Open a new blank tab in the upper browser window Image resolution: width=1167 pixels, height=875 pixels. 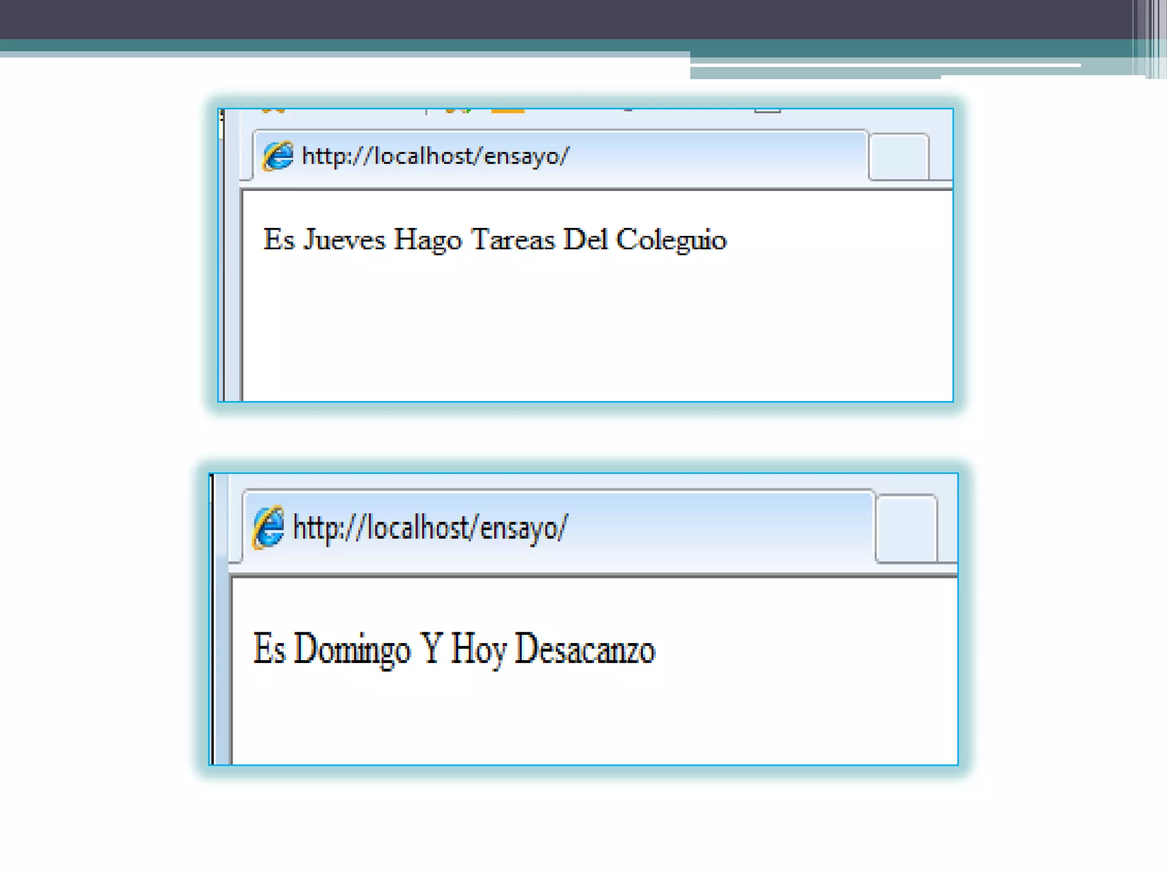899,157
